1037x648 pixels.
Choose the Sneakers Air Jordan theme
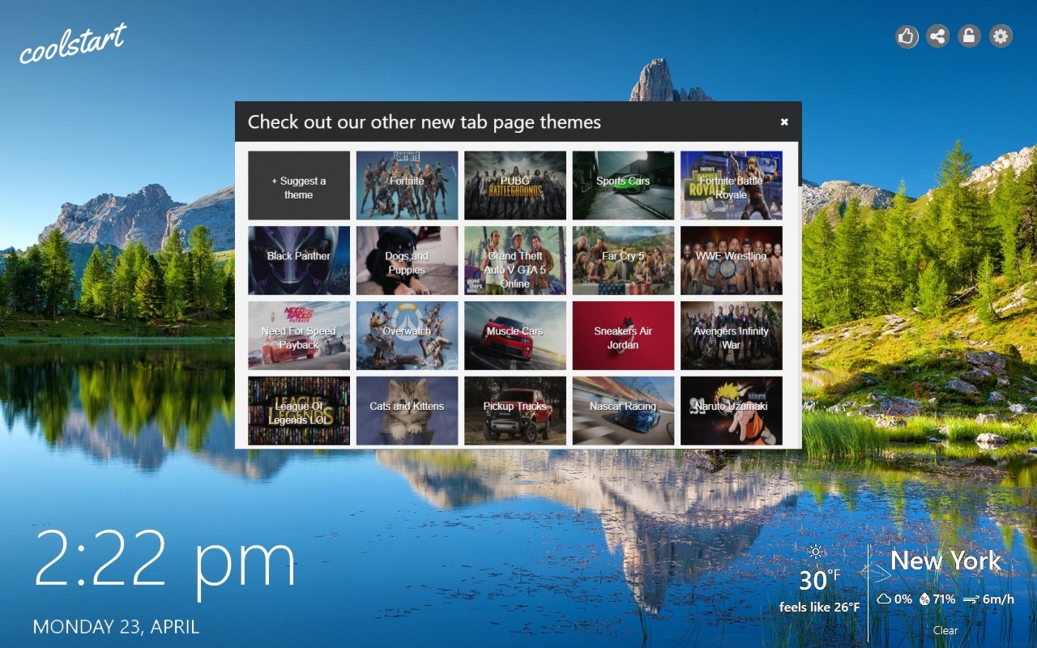tap(623, 335)
